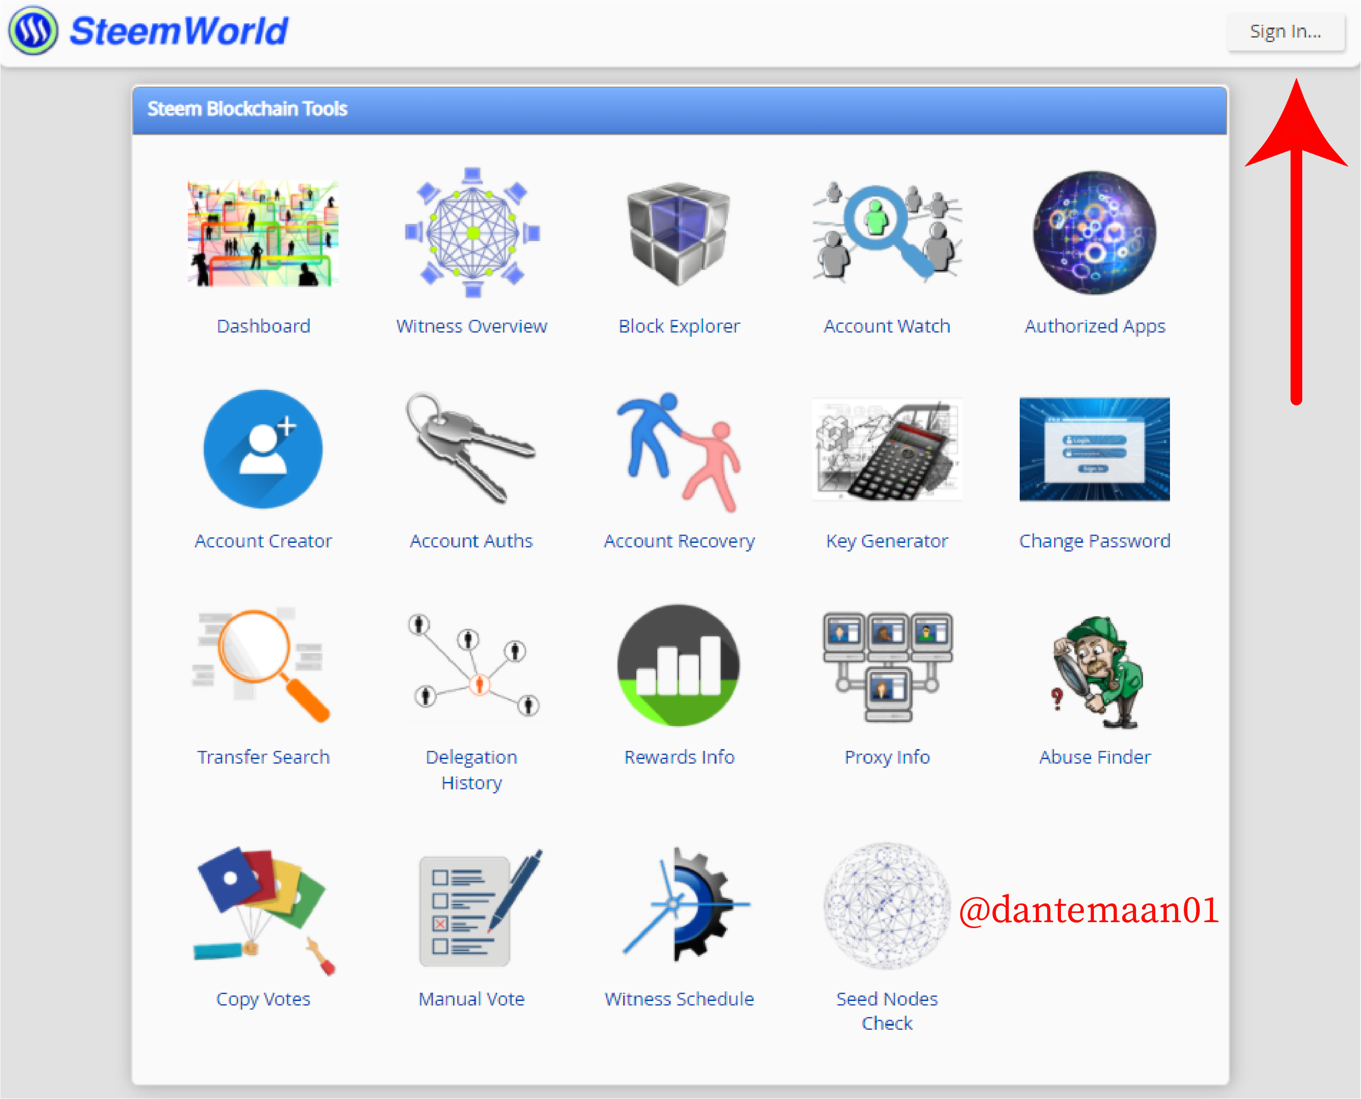
Task: Select the Account Watch text link
Action: click(887, 326)
